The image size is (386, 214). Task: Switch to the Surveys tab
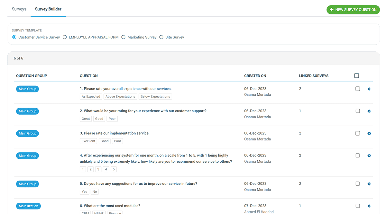(x=19, y=9)
